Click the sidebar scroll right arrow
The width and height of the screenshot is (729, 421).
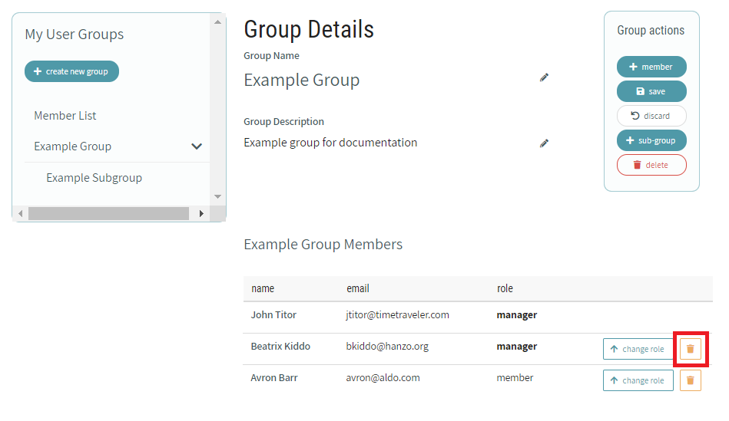point(201,213)
